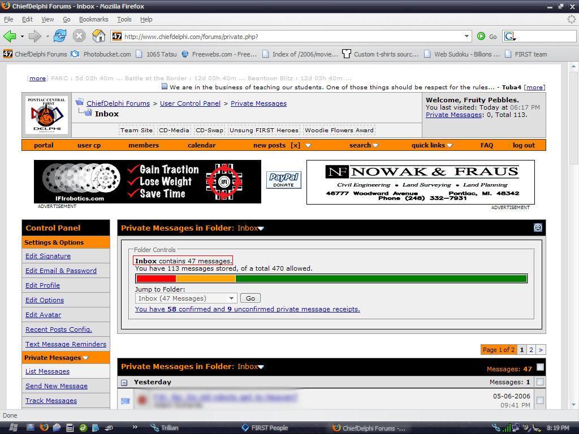Click the green segment of storage bar
The height and width of the screenshot is (434, 579).
pyautogui.click(x=381, y=279)
